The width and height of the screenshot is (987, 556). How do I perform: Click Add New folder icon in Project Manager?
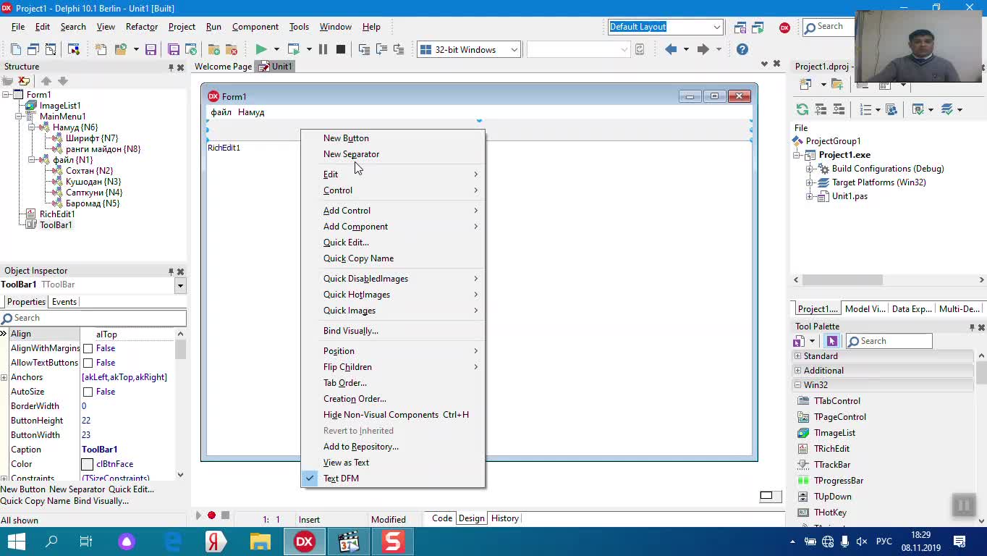(x=837, y=85)
